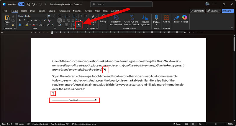Image resolution: width=236 pixels, height=126 pixels.
Task: Launch the Editor tool
Action: click(x=177, y=19)
